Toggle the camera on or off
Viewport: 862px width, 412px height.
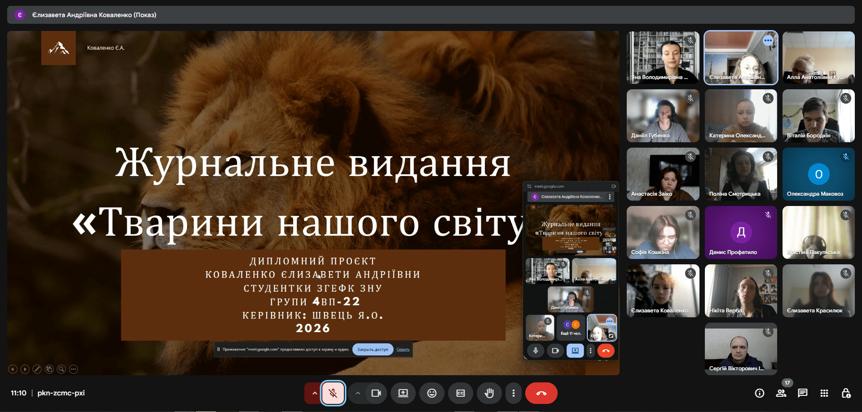(376, 393)
